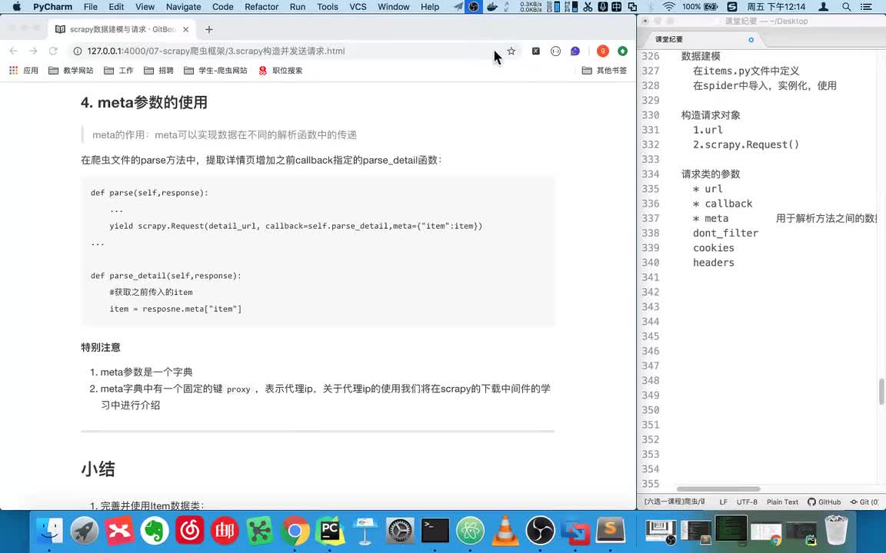Click the GitHub status bar button
This screenshot has height=553, width=886.
[x=824, y=502]
